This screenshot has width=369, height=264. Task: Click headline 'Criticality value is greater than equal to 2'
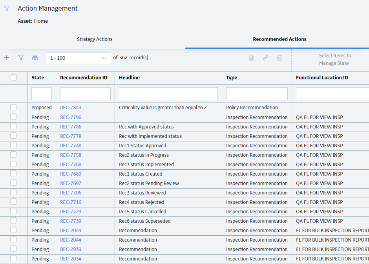coord(163,108)
